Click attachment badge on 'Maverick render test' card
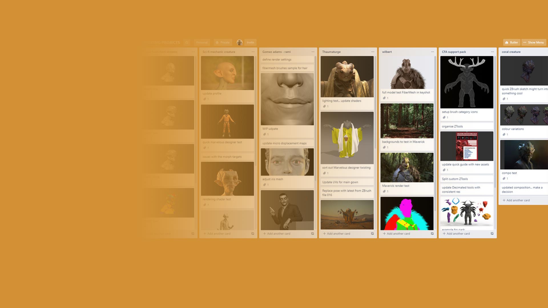The height and width of the screenshot is (308, 548). click(x=386, y=191)
